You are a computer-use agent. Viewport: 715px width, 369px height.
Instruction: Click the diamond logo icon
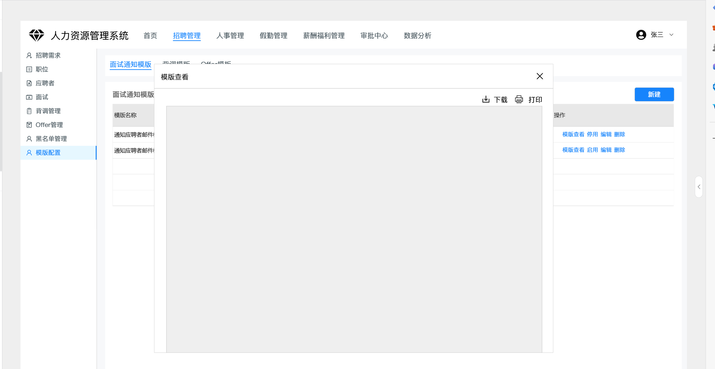(x=36, y=35)
